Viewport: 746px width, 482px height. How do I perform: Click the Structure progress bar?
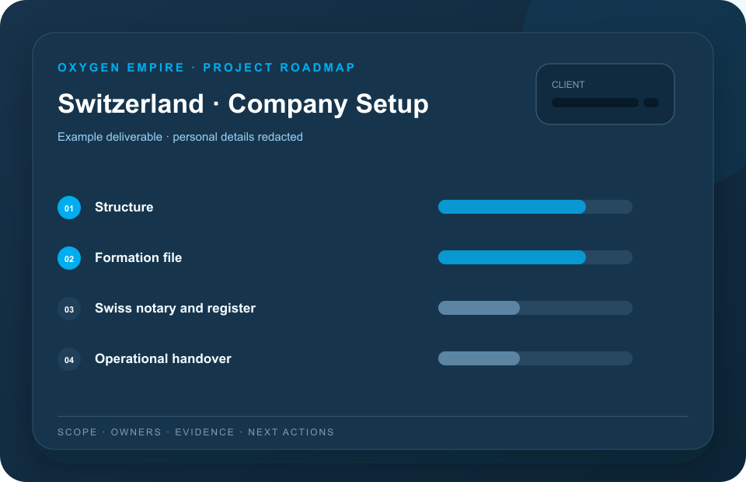[x=535, y=207]
